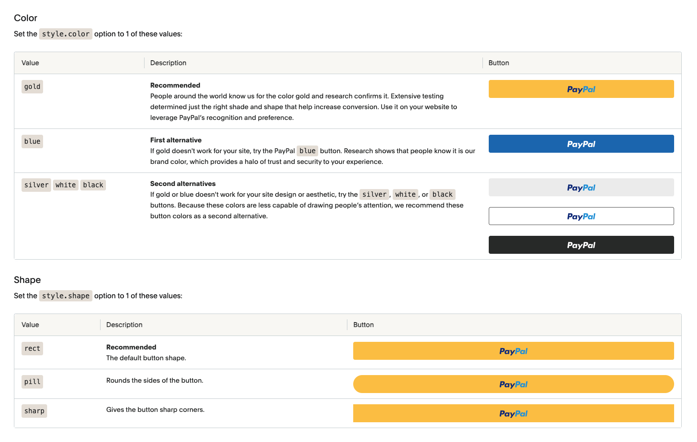Click 'The default button shape.' text
Screen dimensions: 697x442
146,358
